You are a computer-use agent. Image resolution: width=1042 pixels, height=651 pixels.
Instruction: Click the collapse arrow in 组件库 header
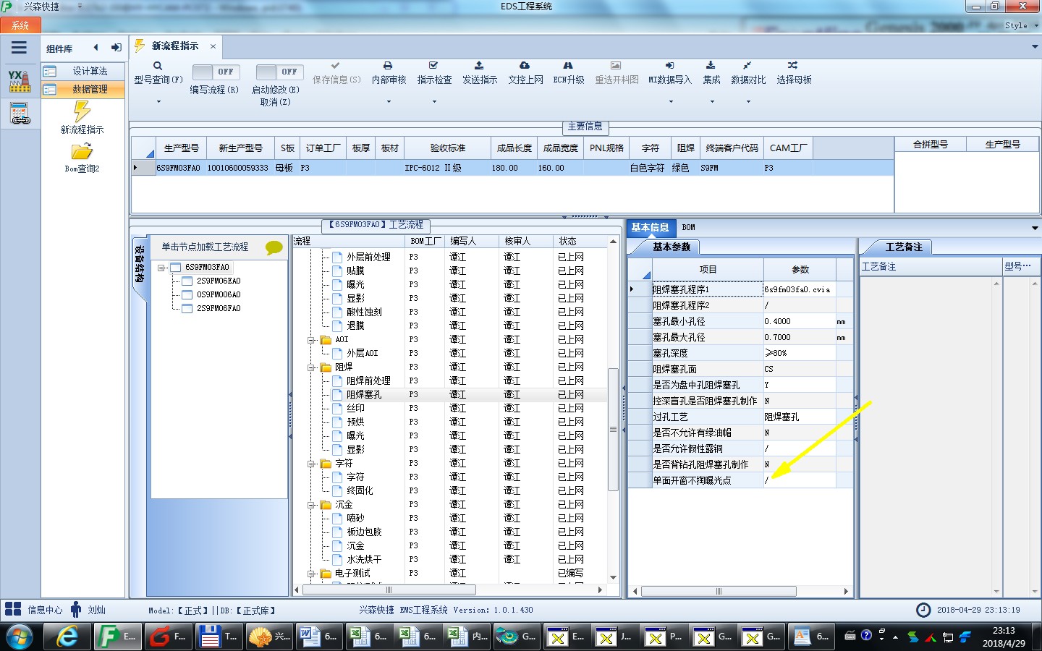[x=96, y=48]
